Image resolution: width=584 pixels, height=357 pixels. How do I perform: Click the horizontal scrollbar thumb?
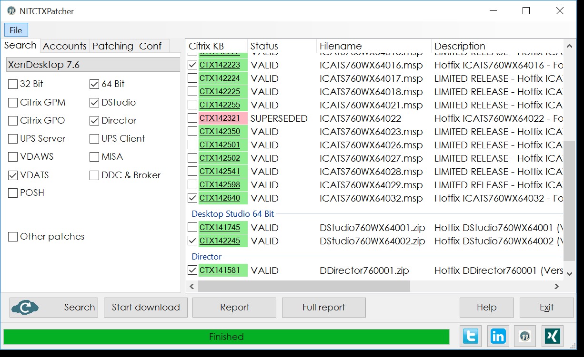coord(304,286)
